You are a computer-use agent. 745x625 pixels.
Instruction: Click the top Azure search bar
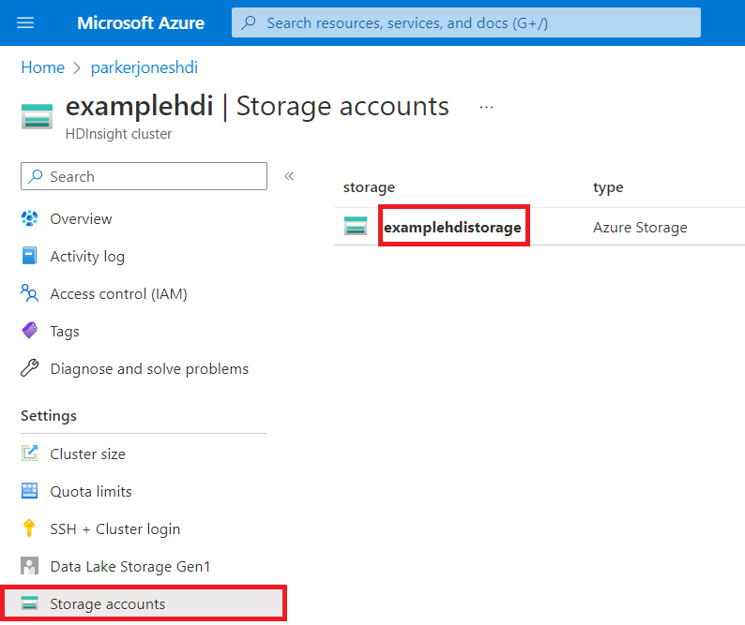coord(466,22)
